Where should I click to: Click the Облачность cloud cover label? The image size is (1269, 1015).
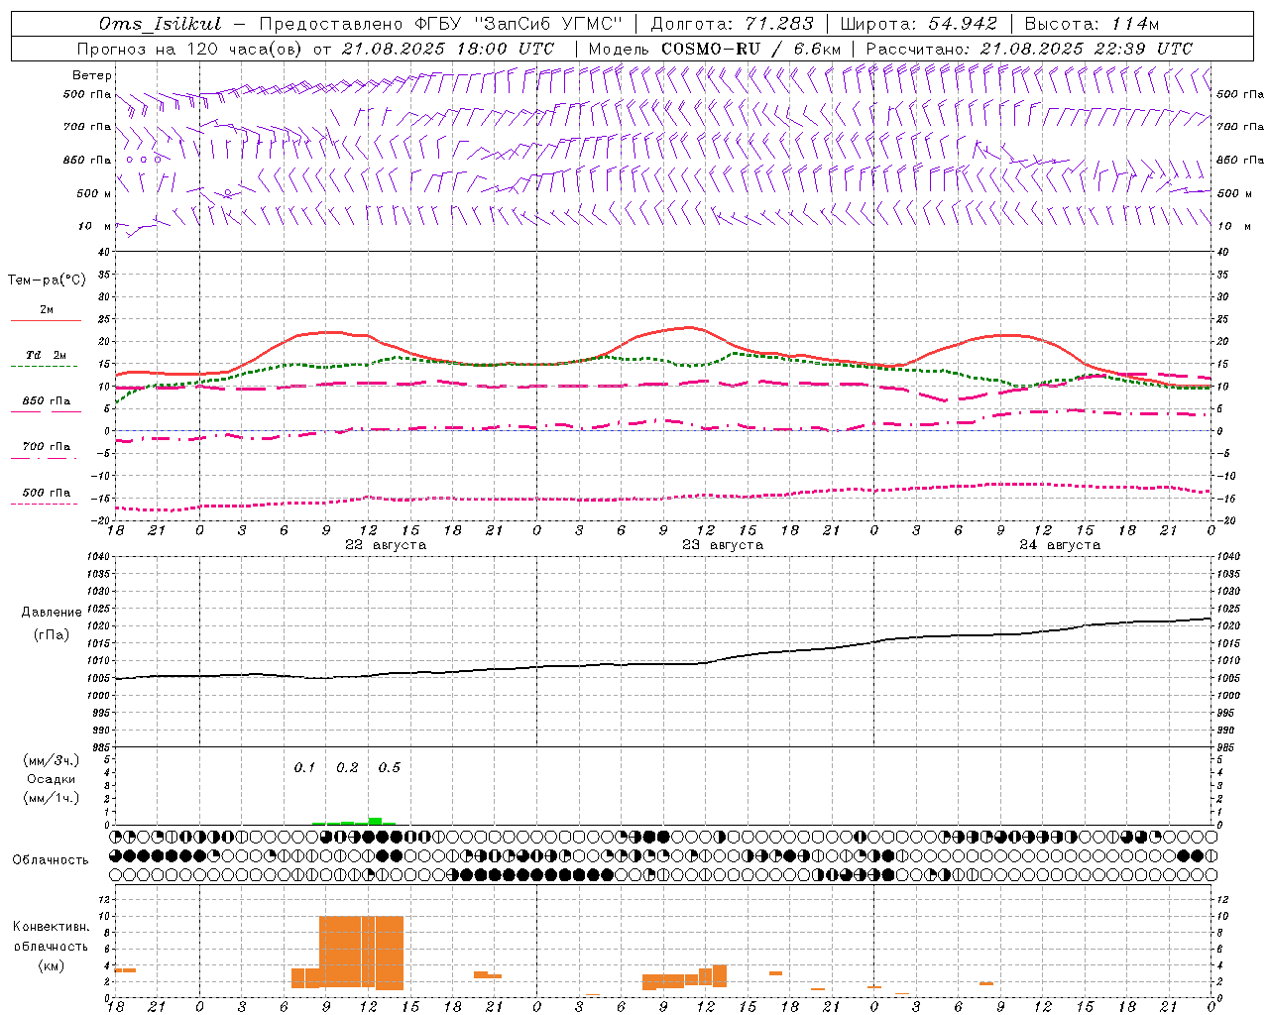tap(51, 860)
